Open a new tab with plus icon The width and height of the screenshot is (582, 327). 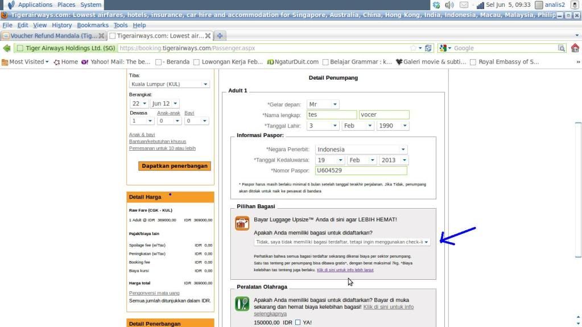pyautogui.click(x=220, y=36)
